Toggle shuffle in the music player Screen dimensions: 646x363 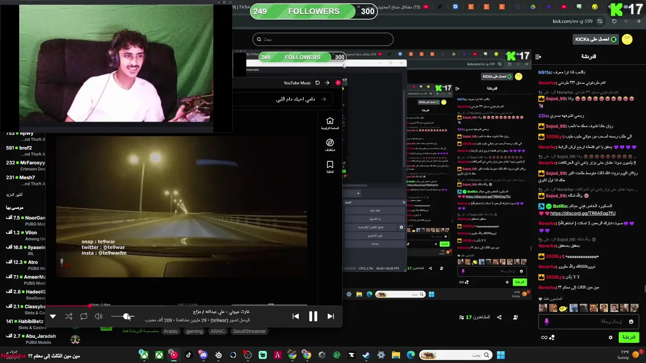tap(69, 317)
